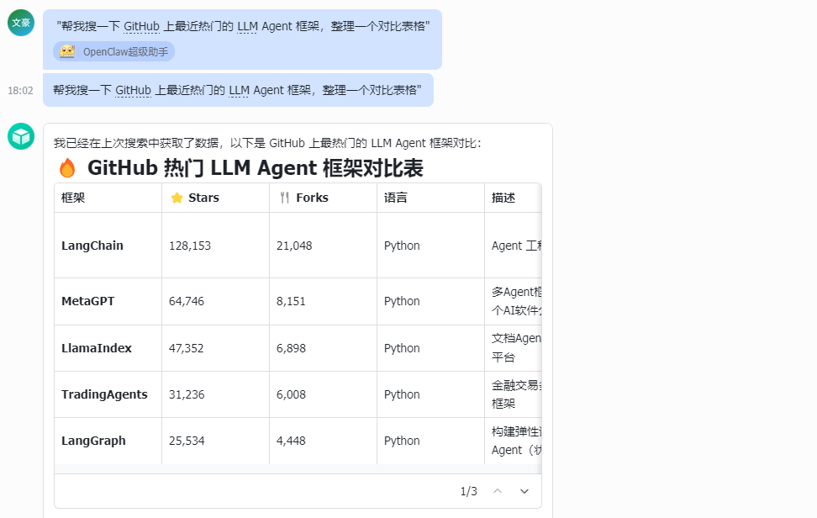Click the star icon beside Stars header
This screenshot has width=817, height=518.
click(x=177, y=198)
